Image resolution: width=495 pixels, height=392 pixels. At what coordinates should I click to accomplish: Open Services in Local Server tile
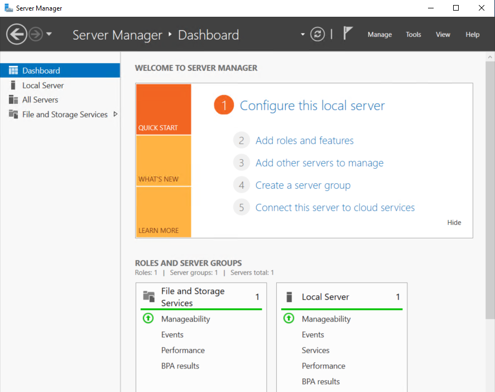click(315, 350)
